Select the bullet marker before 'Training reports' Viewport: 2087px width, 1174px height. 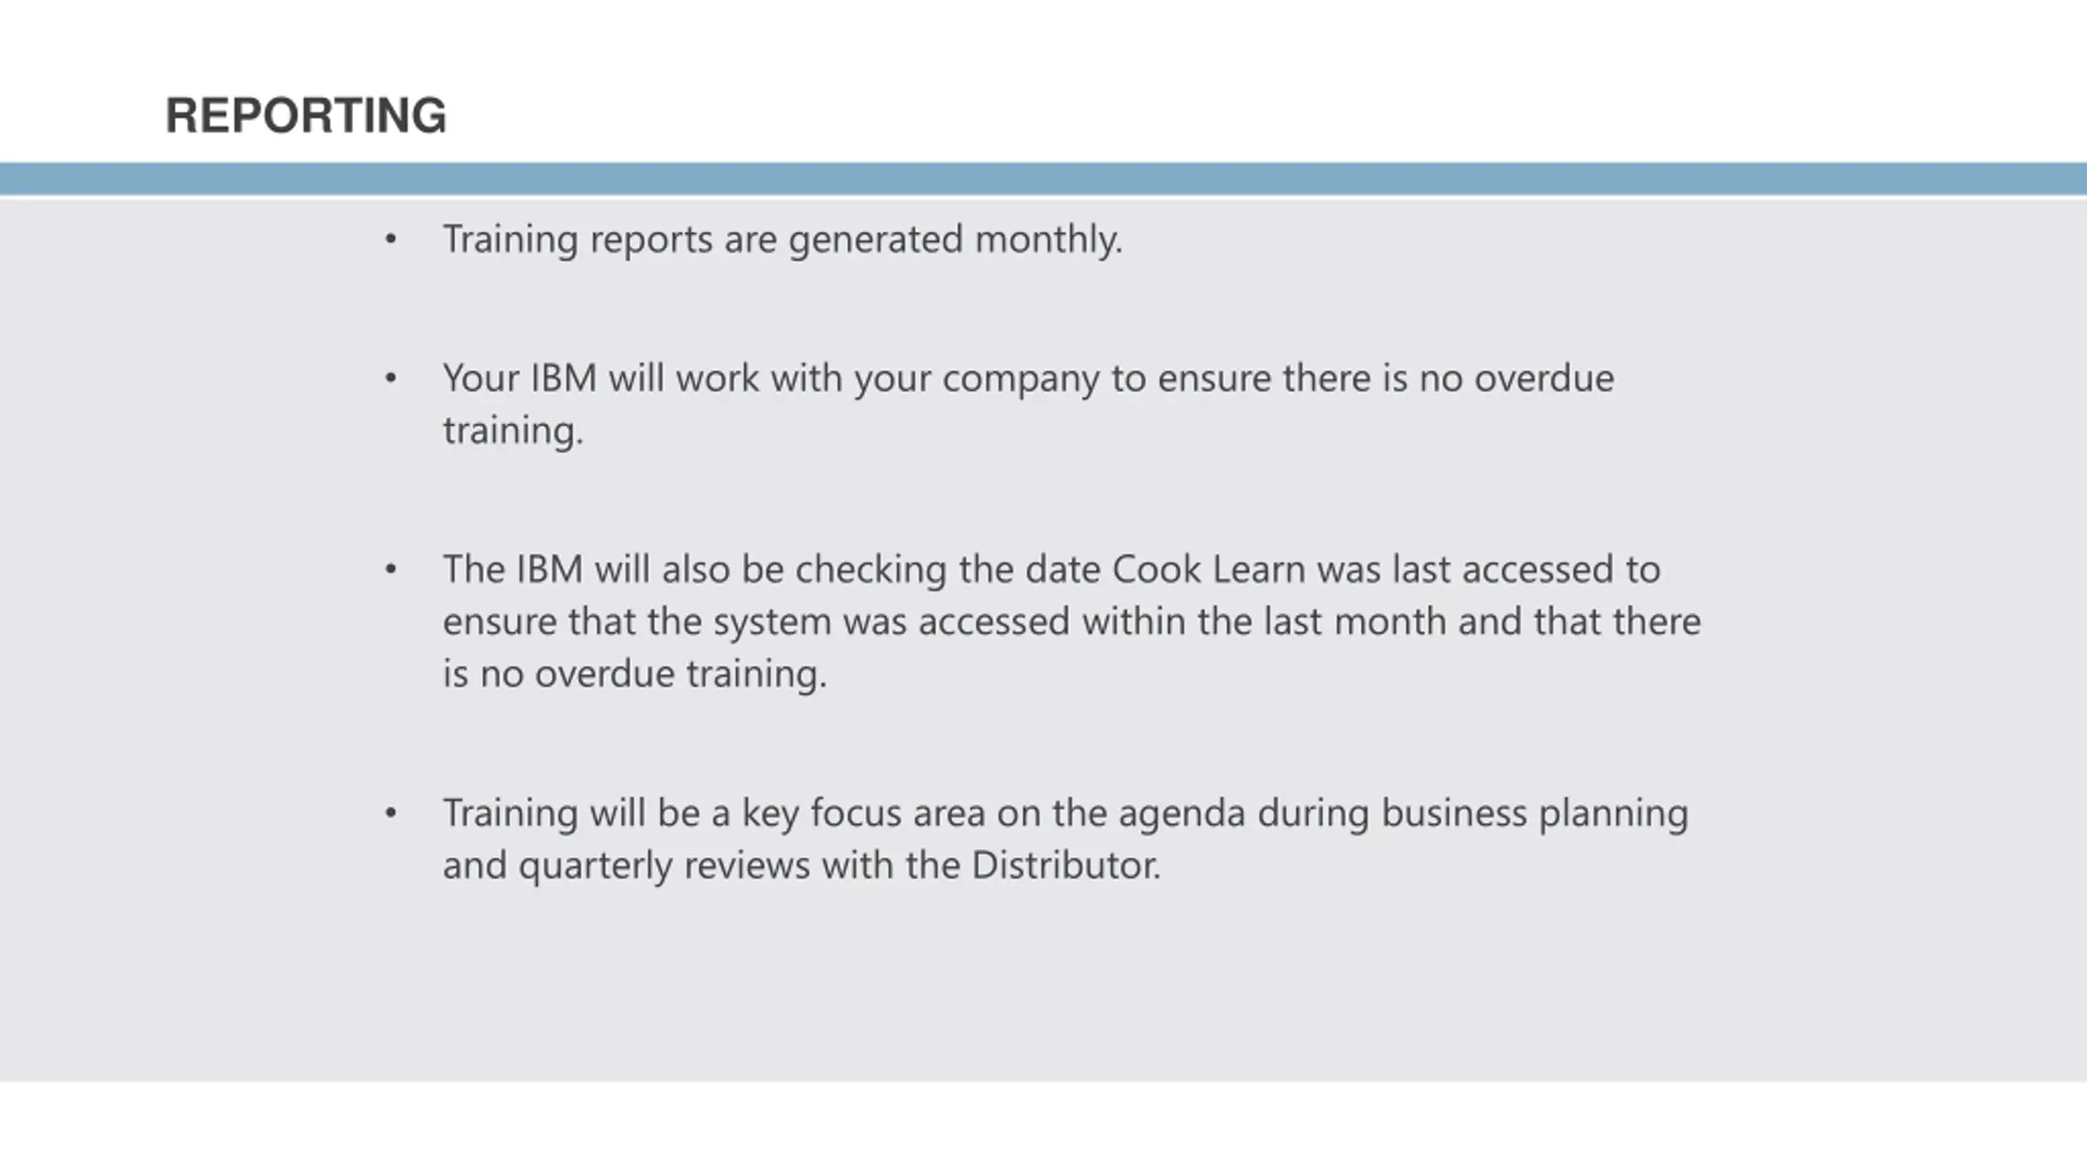[390, 240]
